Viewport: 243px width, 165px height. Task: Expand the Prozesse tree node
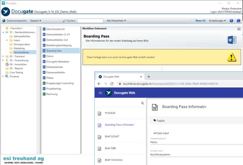coord(3,77)
